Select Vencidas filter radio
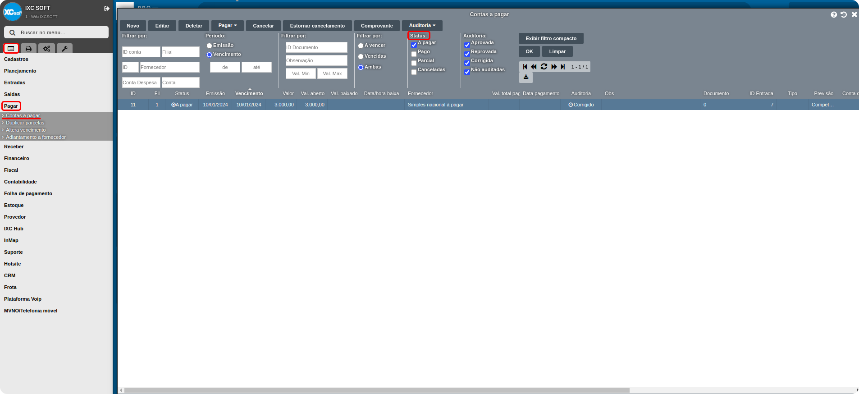Image resolution: width=859 pixels, height=394 pixels. coord(361,57)
